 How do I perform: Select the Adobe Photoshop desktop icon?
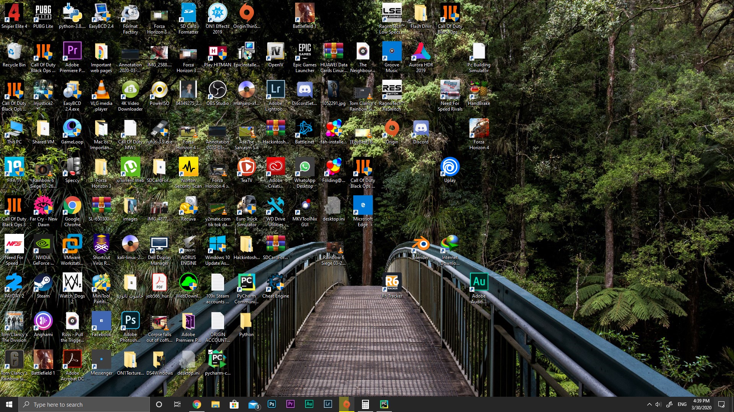point(130,327)
